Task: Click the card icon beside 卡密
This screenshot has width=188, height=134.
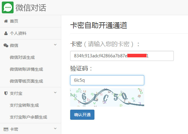Action: click(6, 129)
